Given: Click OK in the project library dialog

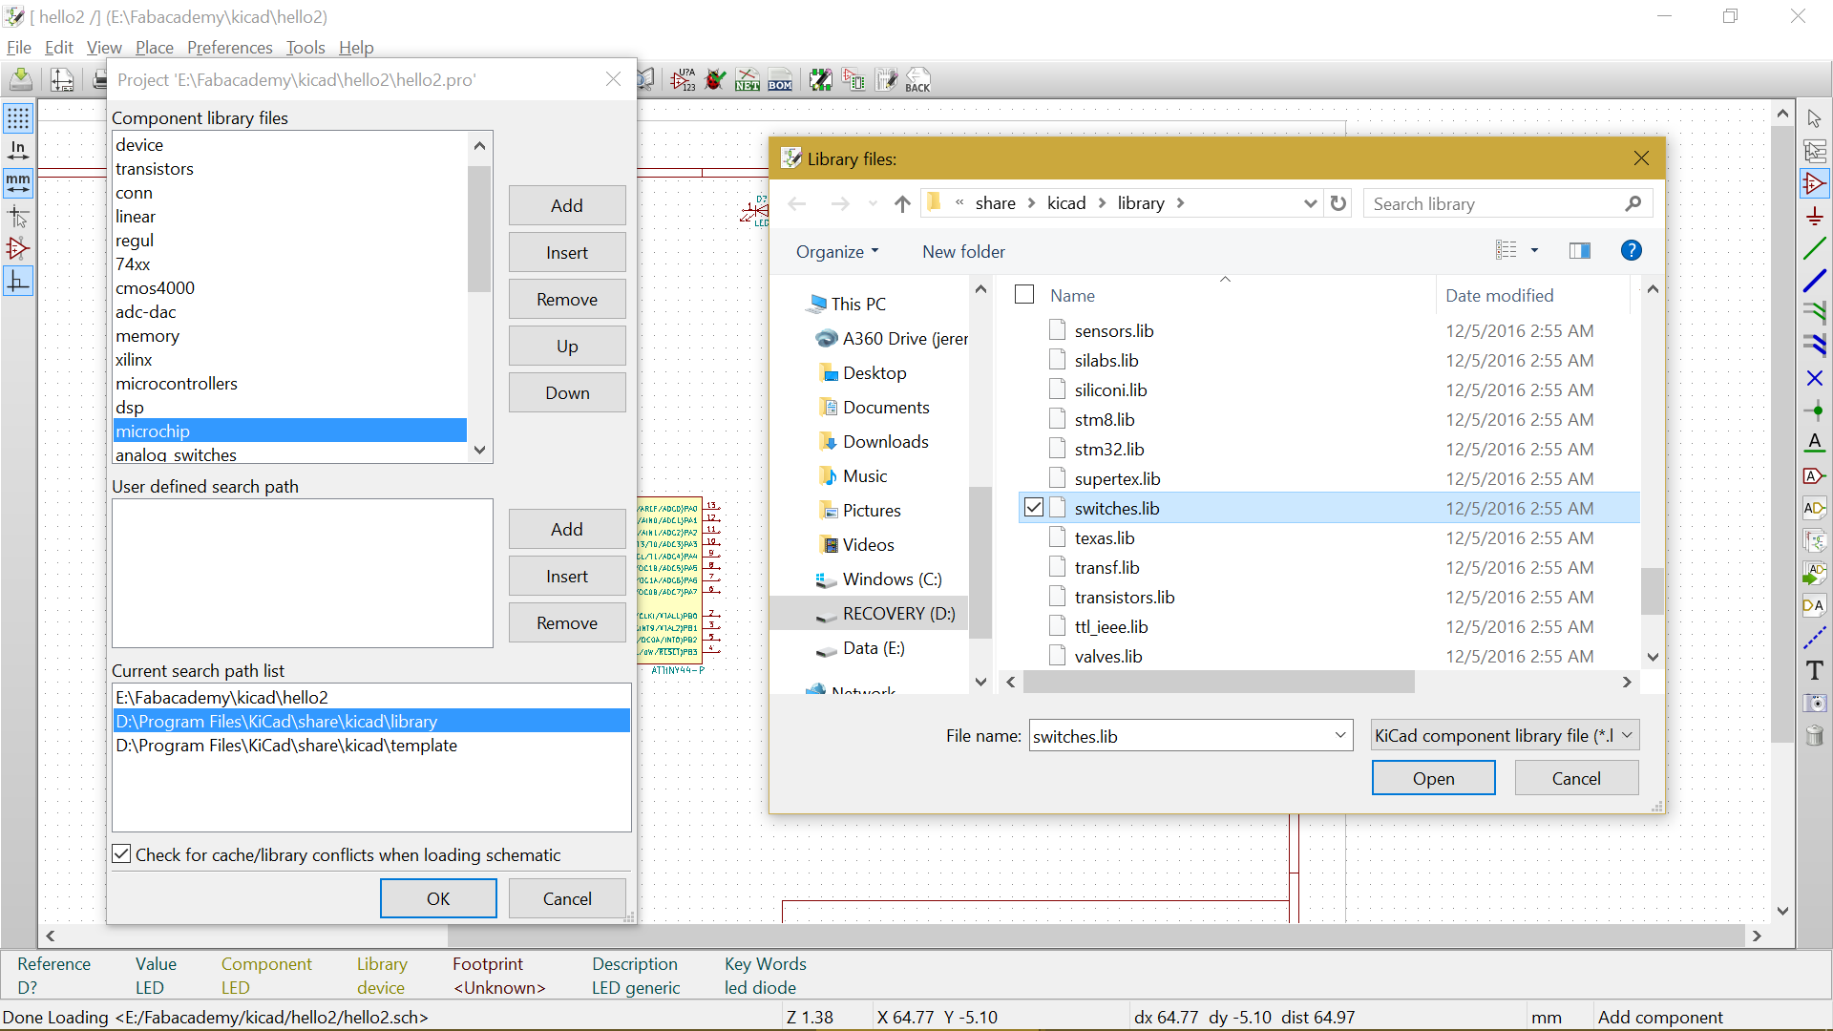Looking at the screenshot, I should [438, 898].
